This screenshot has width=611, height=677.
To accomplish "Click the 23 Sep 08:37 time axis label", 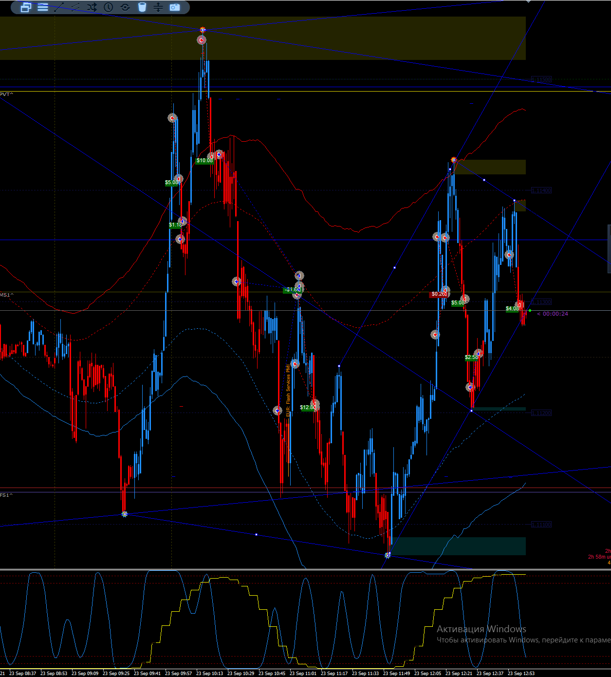I will [x=22, y=674].
